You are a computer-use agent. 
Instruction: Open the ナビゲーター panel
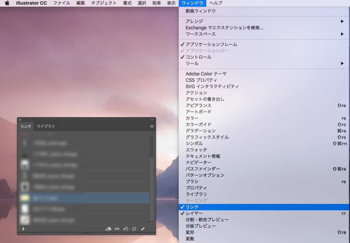point(264,163)
